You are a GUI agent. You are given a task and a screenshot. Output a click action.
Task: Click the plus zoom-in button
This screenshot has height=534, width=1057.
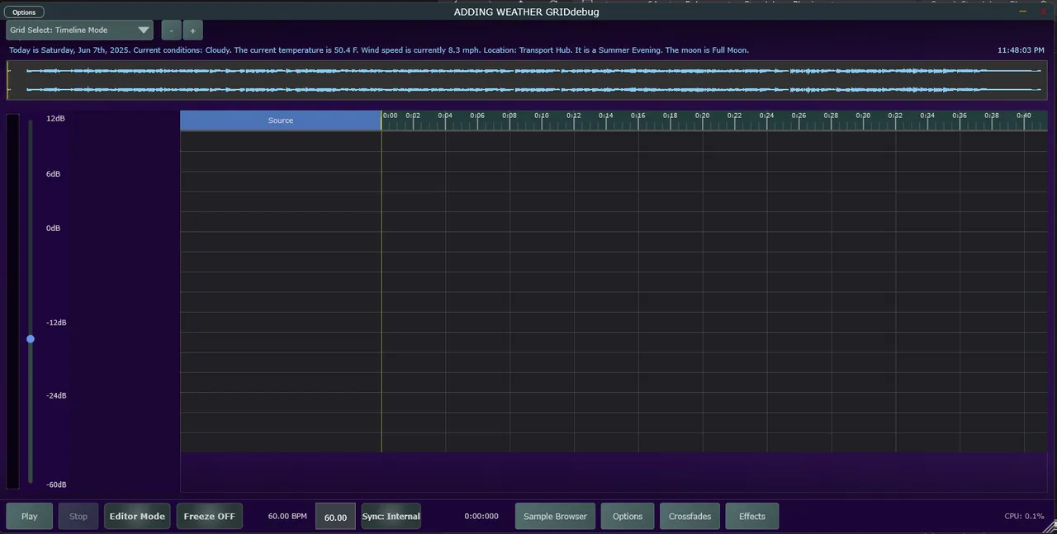click(x=192, y=31)
